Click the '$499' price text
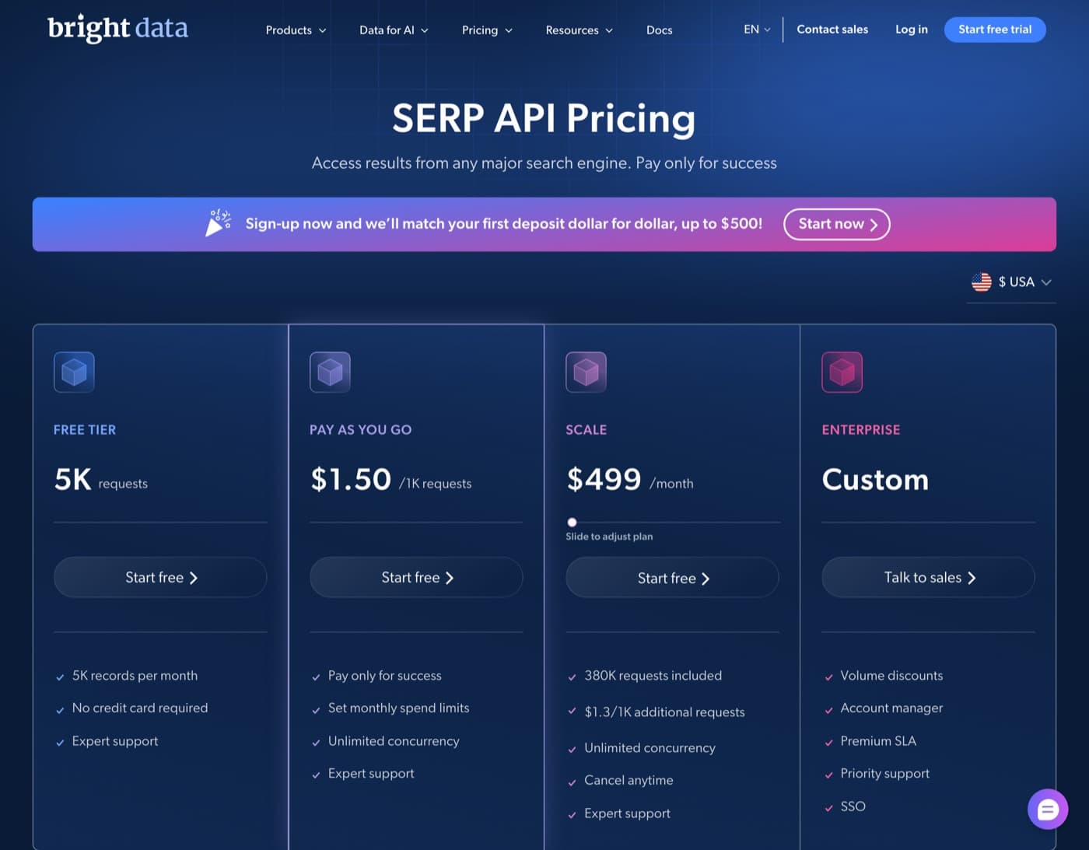 coord(604,479)
